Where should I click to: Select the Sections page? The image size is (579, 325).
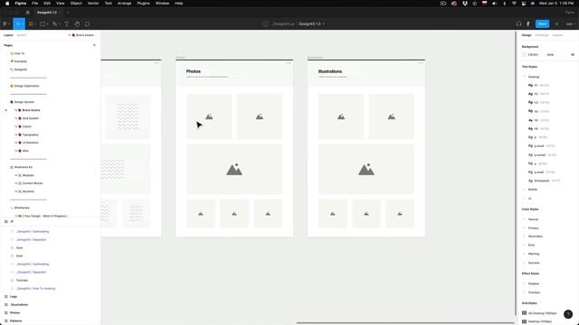[28, 191]
